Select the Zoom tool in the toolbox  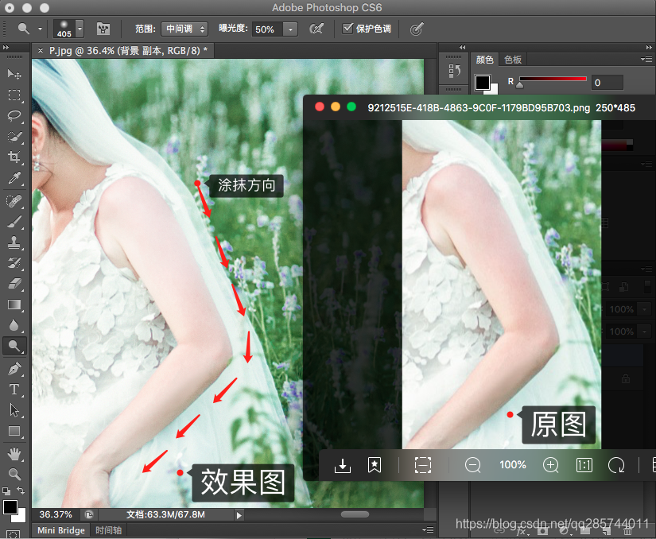tap(14, 474)
